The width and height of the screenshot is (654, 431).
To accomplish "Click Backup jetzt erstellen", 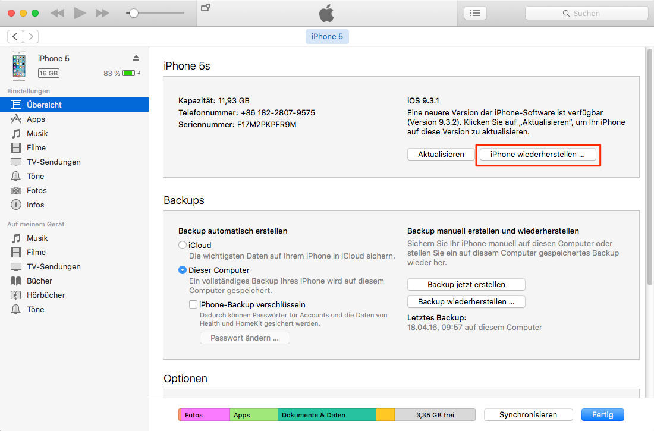I will click(466, 285).
